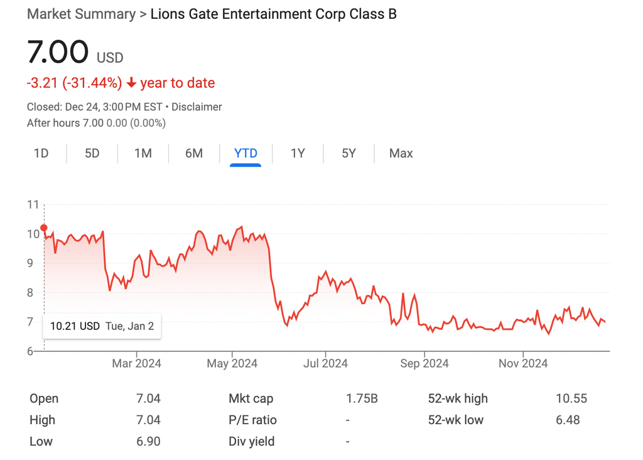Click the Jul 2024 axis label
The height and width of the screenshot is (460, 643).
pos(326,363)
